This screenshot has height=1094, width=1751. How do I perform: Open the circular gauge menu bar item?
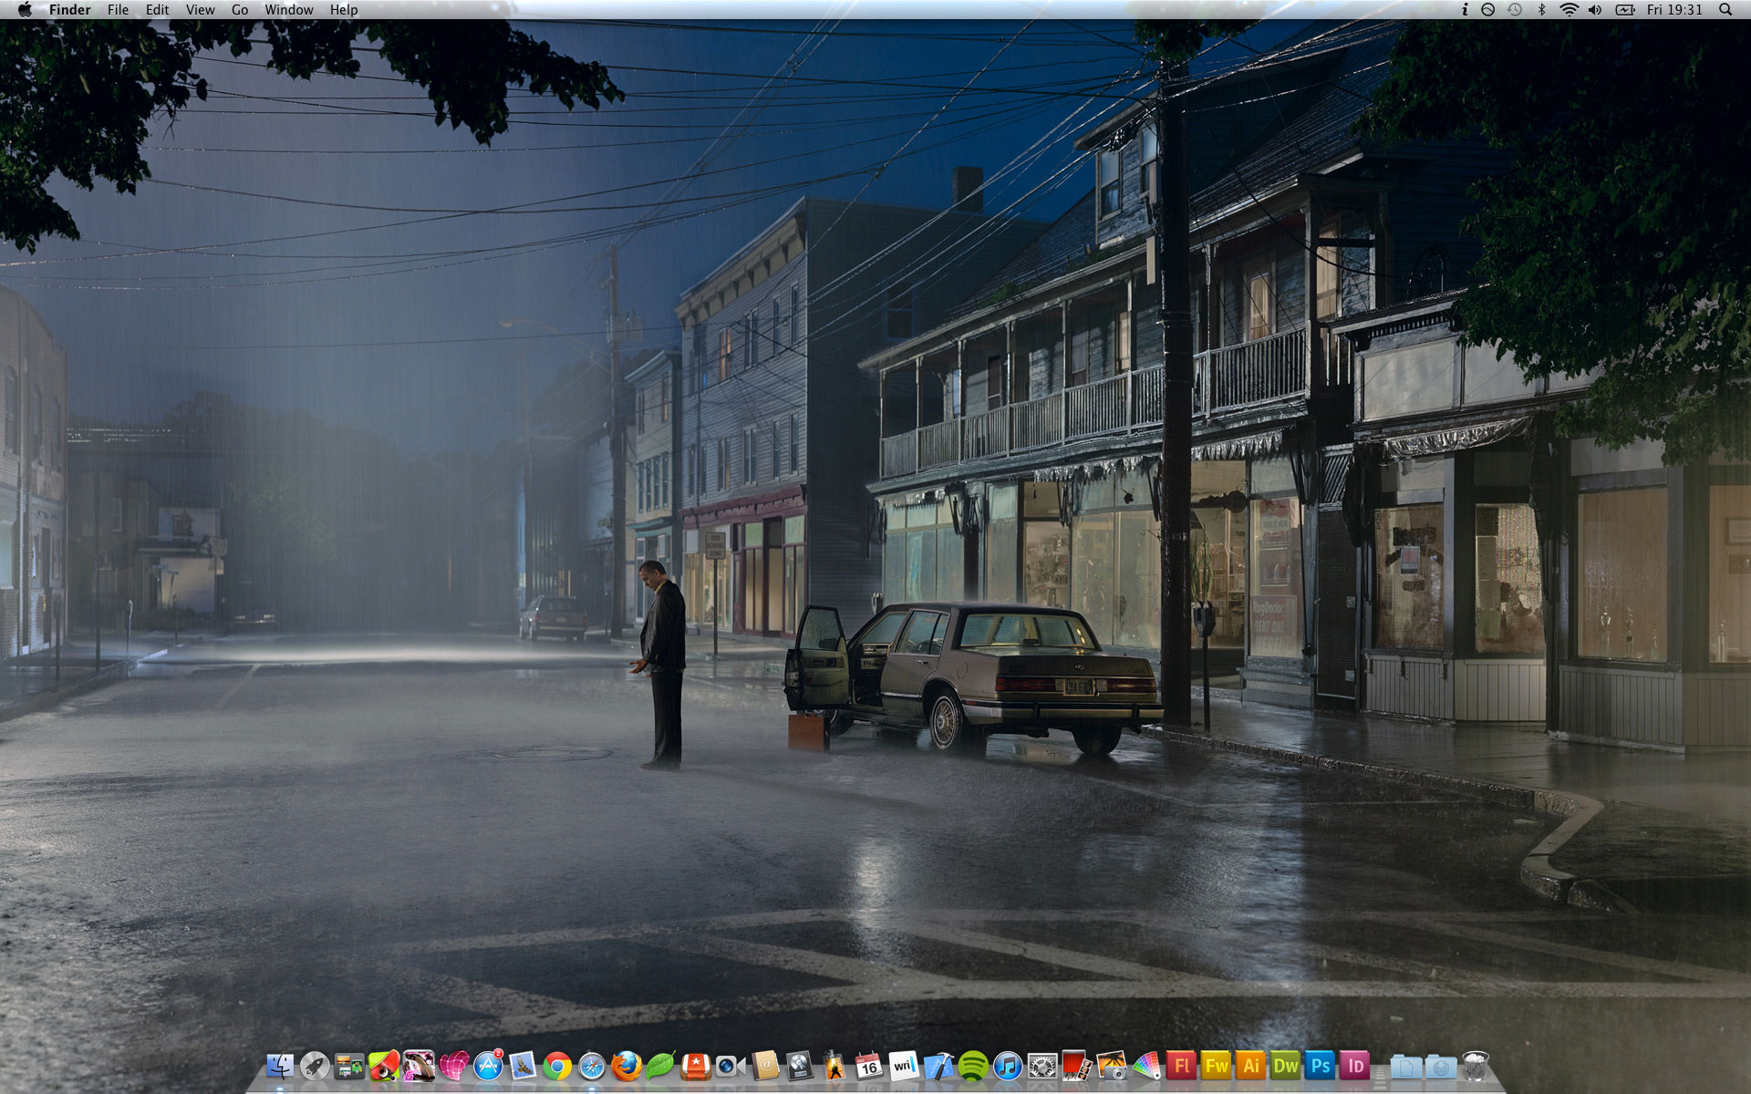pyautogui.click(x=1487, y=9)
